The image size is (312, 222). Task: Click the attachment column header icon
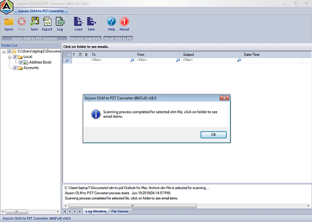[x=86, y=54]
